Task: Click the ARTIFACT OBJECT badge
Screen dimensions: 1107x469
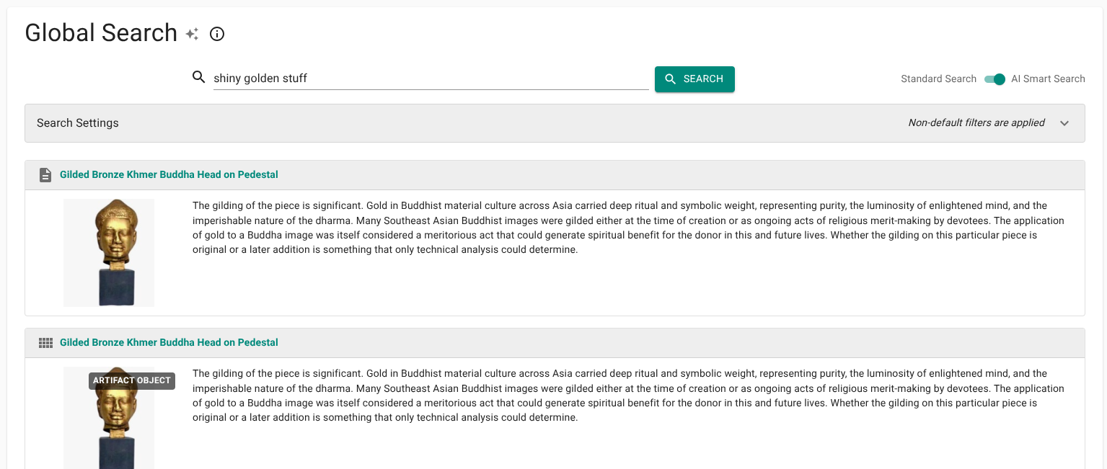Action: 132,380
